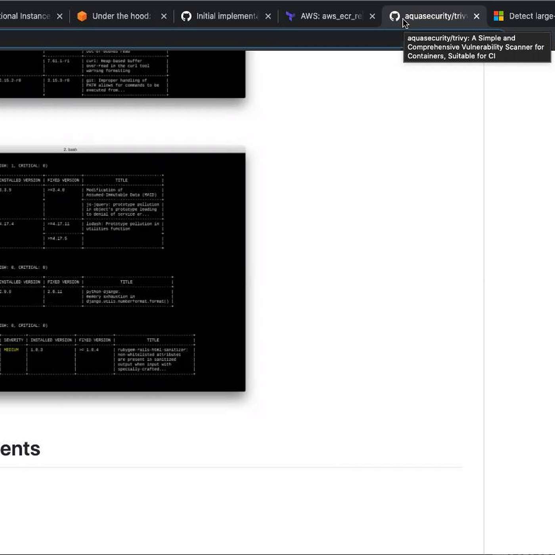The width and height of the screenshot is (555, 555).
Task: Activate the aquasecurity/trivy tab title
Action: [x=436, y=16]
